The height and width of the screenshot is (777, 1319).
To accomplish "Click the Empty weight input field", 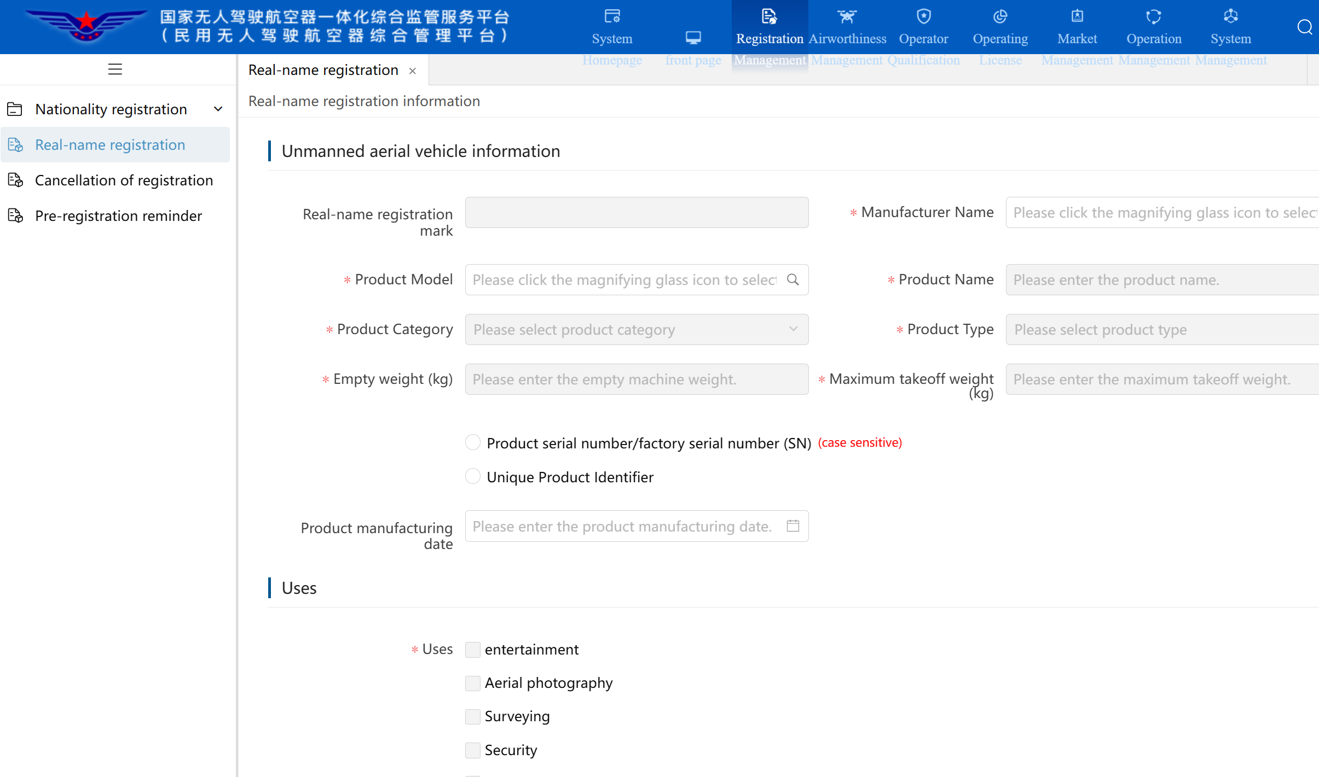I will click(x=637, y=379).
